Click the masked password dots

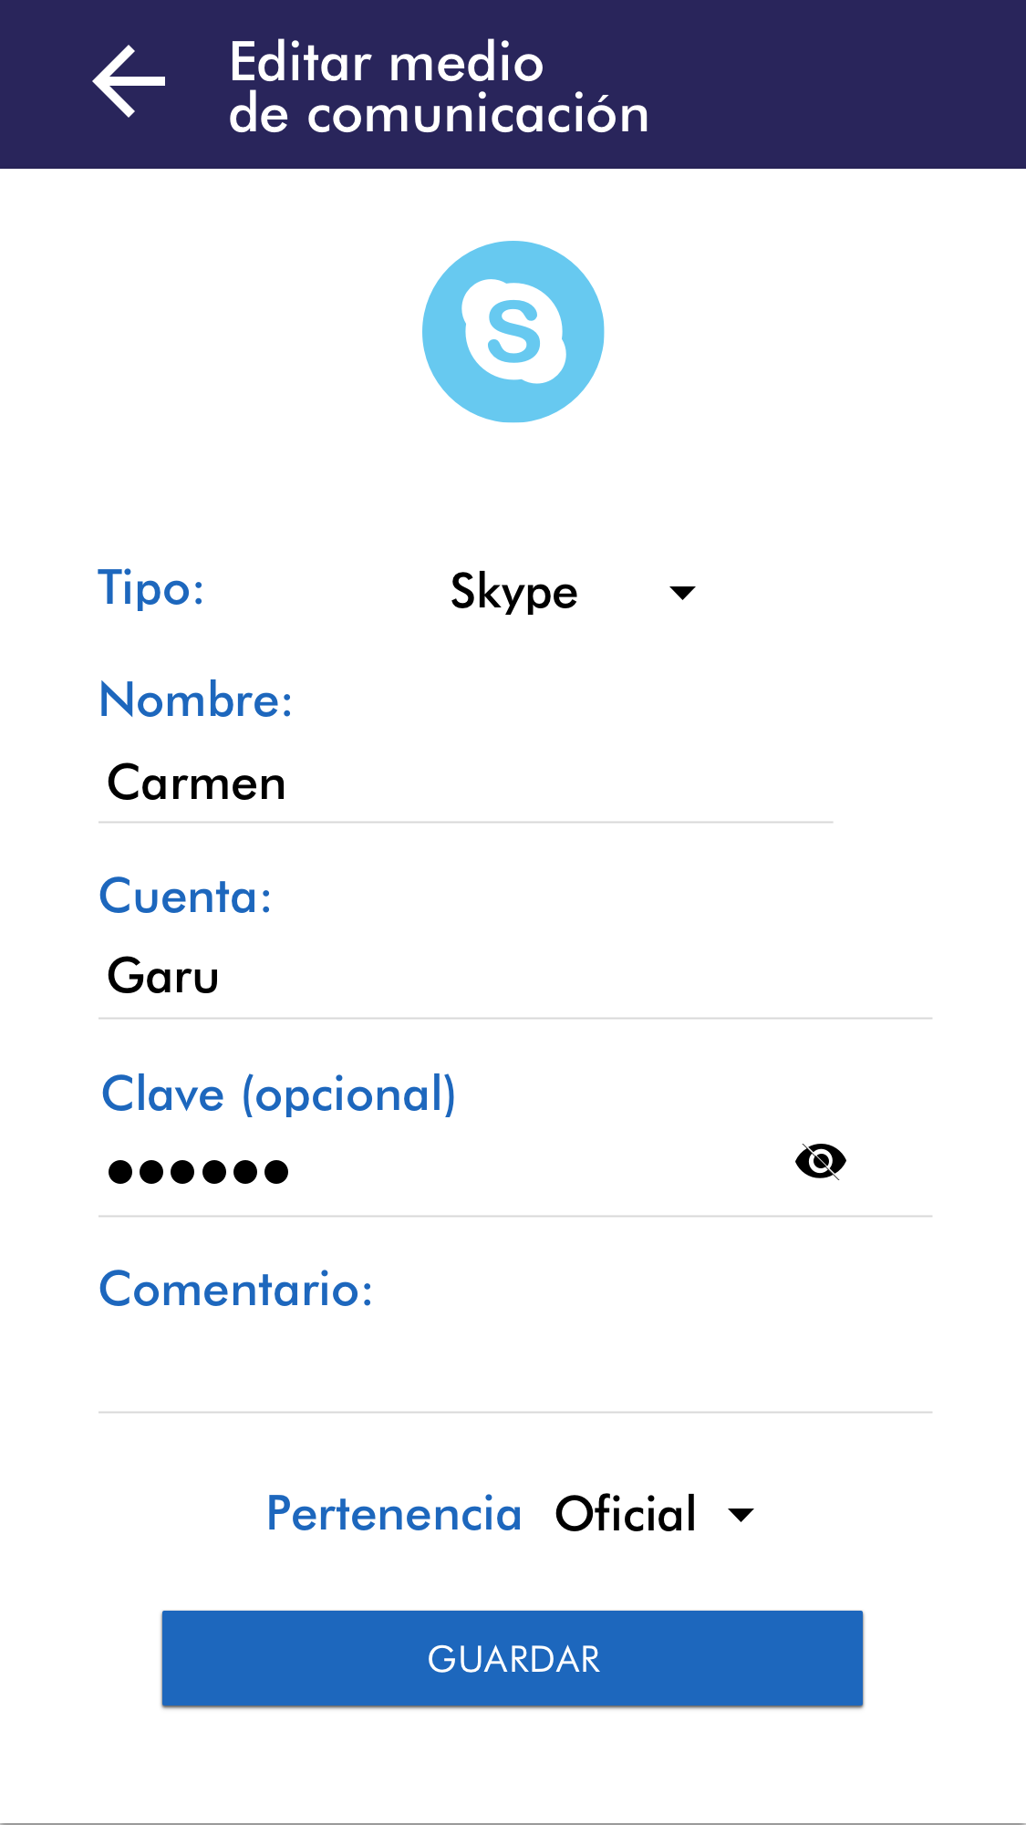199,1171
